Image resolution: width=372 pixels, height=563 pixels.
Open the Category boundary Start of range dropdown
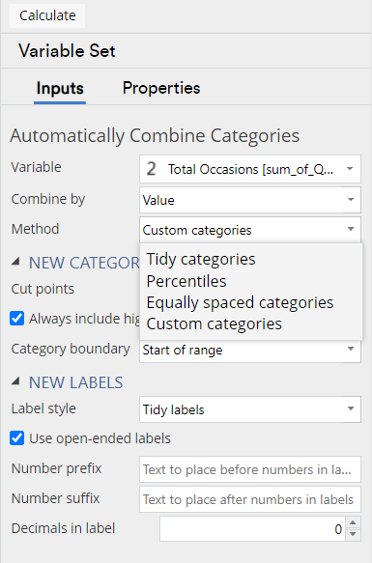(250, 351)
